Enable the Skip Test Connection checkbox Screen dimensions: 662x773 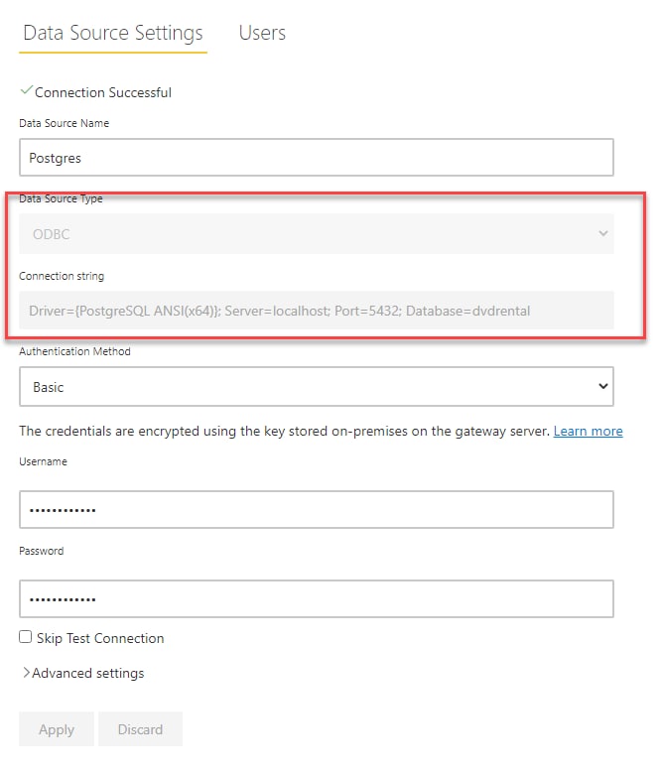26,637
